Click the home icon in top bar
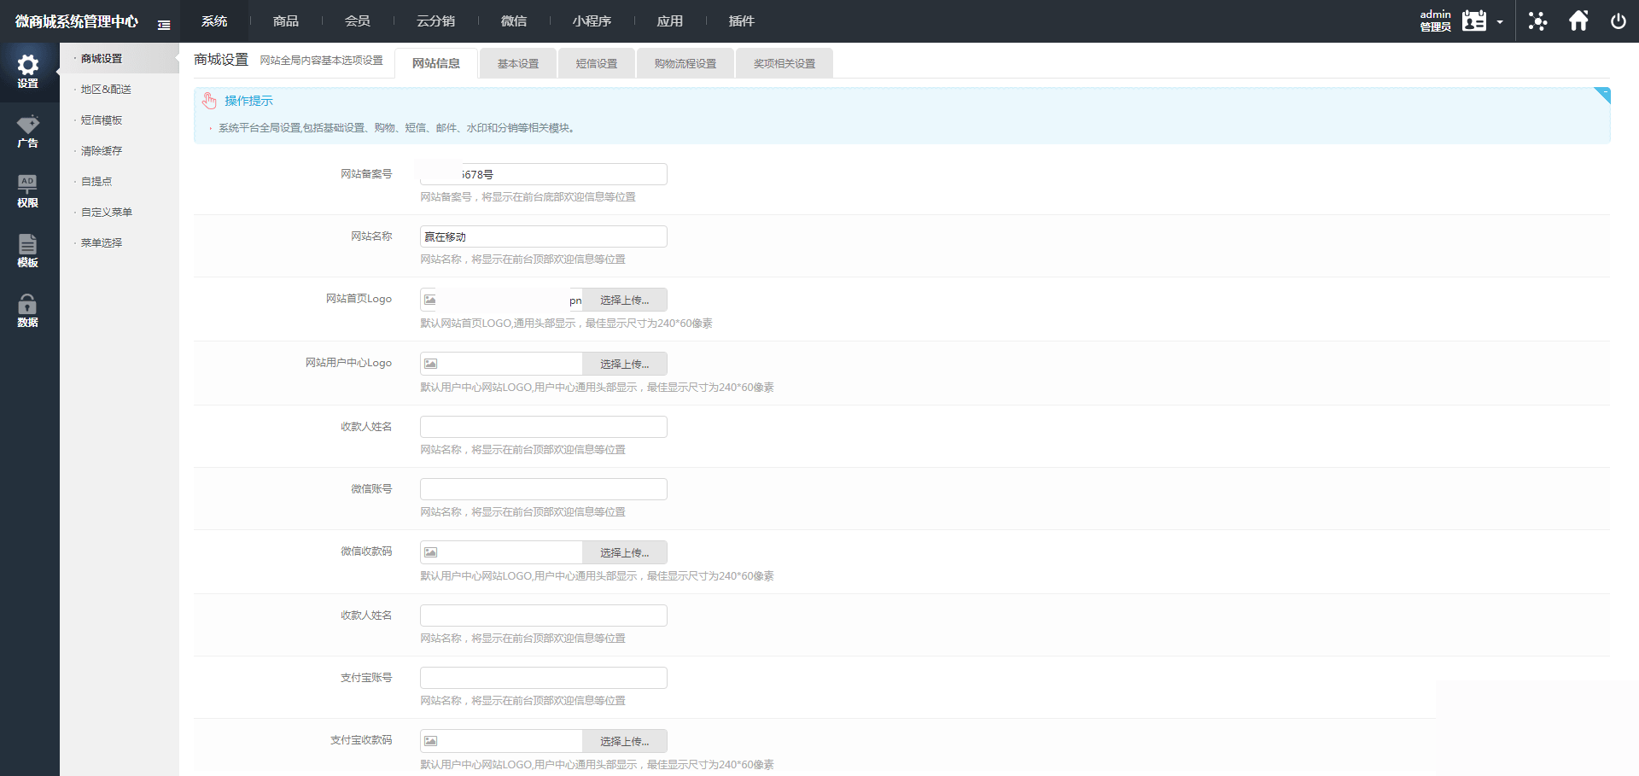The width and height of the screenshot is (1639, 776). (x=1578, y=21)
